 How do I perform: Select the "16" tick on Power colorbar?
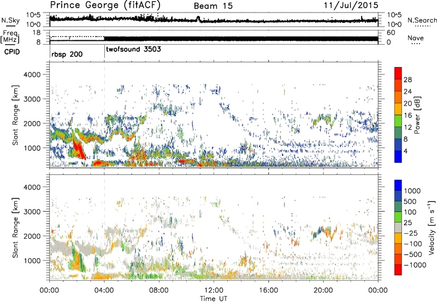pyautogui.click(x=408, y=116)
